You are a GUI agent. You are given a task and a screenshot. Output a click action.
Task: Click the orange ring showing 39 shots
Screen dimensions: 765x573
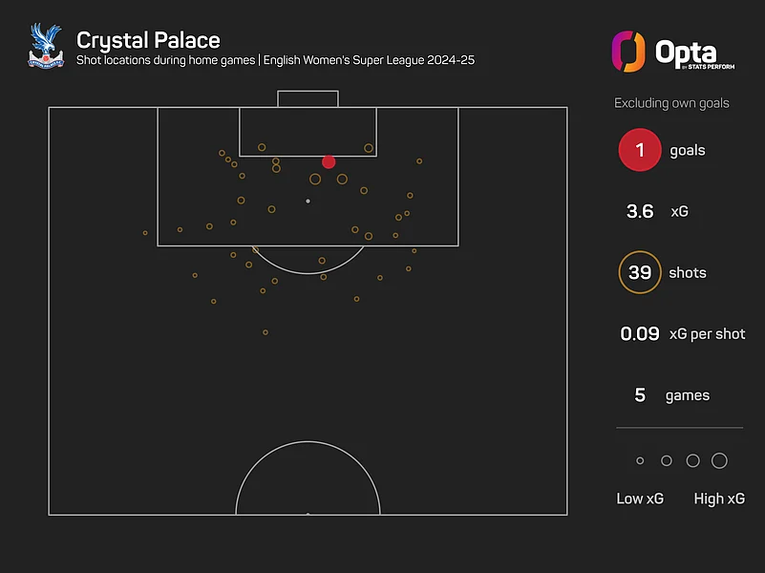tap(639, 273)
